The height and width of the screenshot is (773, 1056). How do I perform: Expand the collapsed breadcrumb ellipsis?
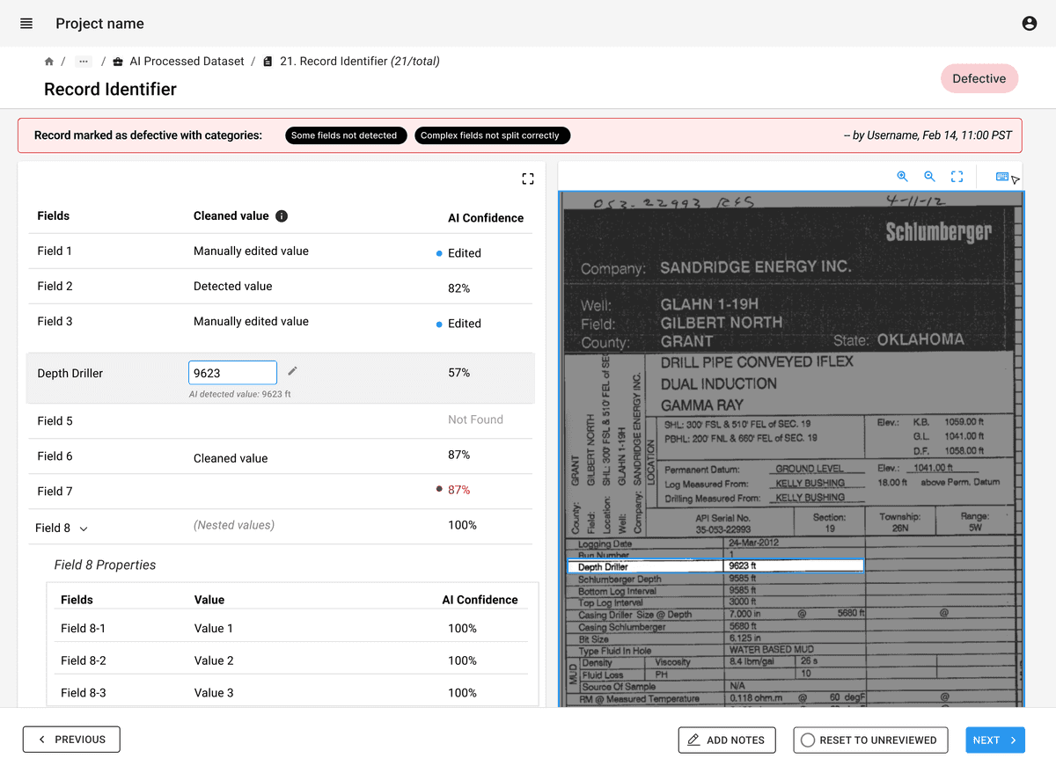84,62
